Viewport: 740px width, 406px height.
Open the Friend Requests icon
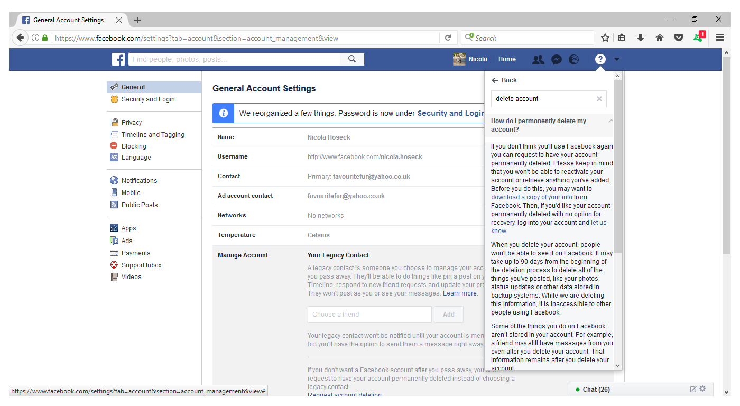point(538,60)
